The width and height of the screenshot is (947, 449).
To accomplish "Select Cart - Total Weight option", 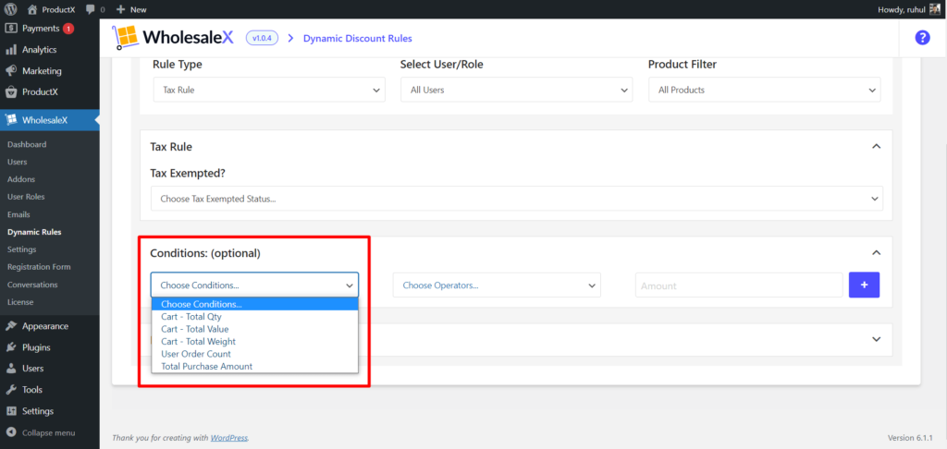I will [254, 342].
